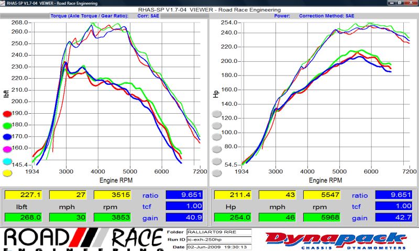Click the cyan run oval on torque chart

(8, 161)
